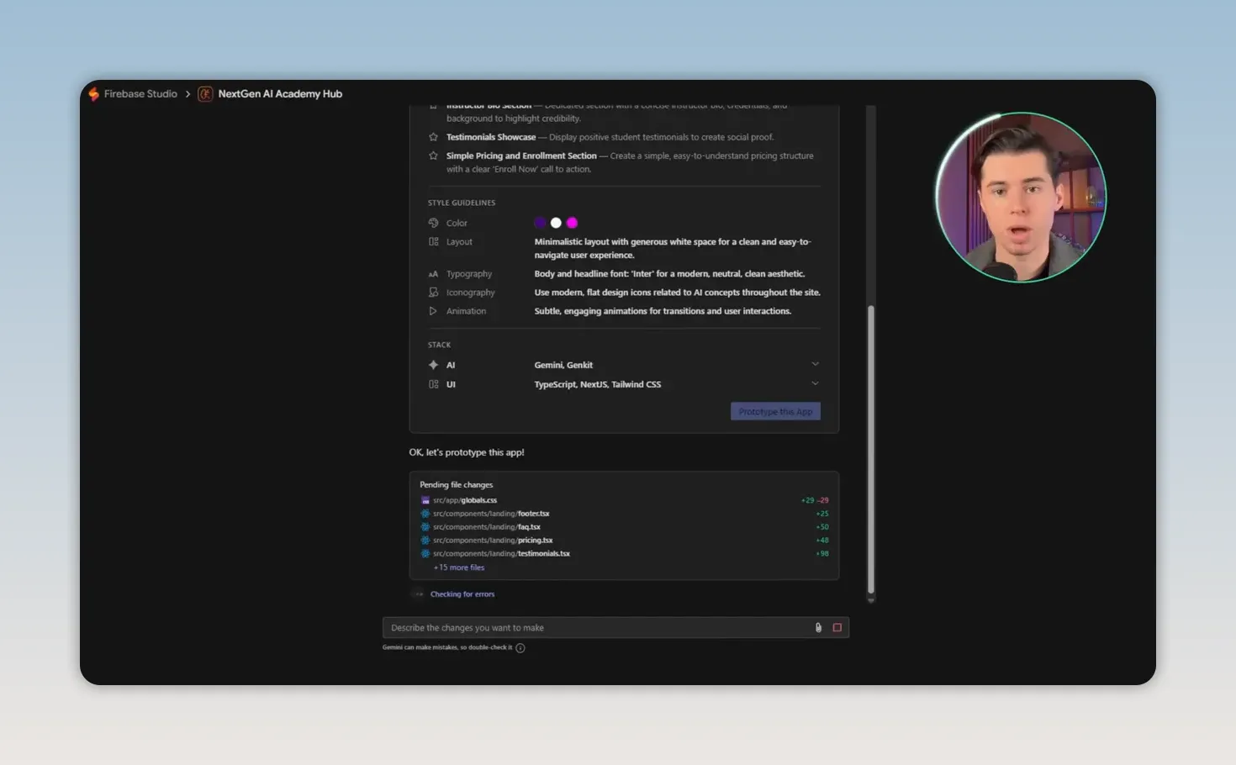Viewport: 1236px width, 765px height.
Task: Click the sparkle icon beside AI
Action: tap(433, 365)
